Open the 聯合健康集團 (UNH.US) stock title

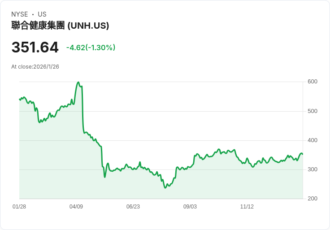[60, 26]
